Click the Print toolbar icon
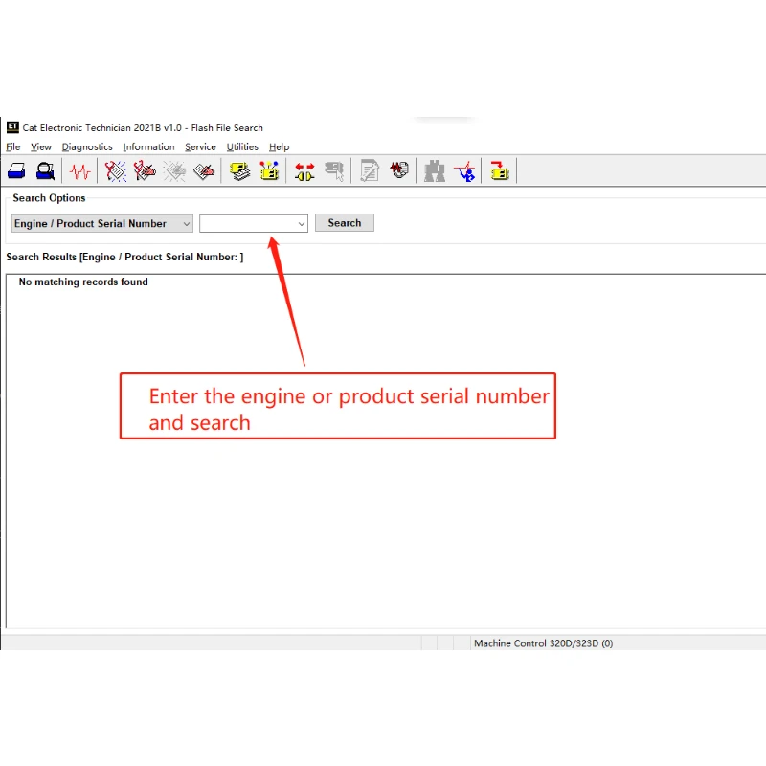This screenshot has width=766, height=766. click(x=16, y=171)
